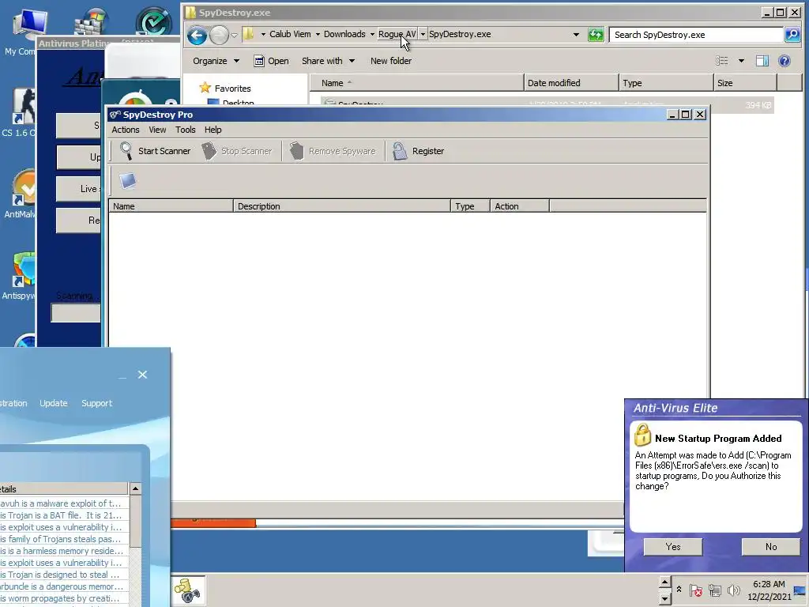
Task: Open the Windows Firewall desktop shortcut
Action: pos(91,23)
